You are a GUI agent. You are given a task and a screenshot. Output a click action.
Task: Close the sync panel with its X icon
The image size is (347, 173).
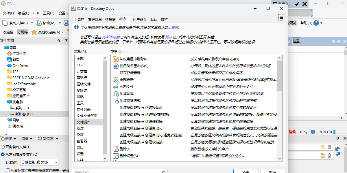click(x=344, y=139)
